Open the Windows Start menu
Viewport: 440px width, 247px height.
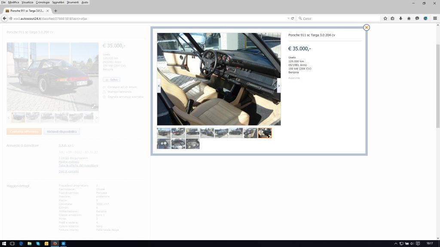point(4,244)
